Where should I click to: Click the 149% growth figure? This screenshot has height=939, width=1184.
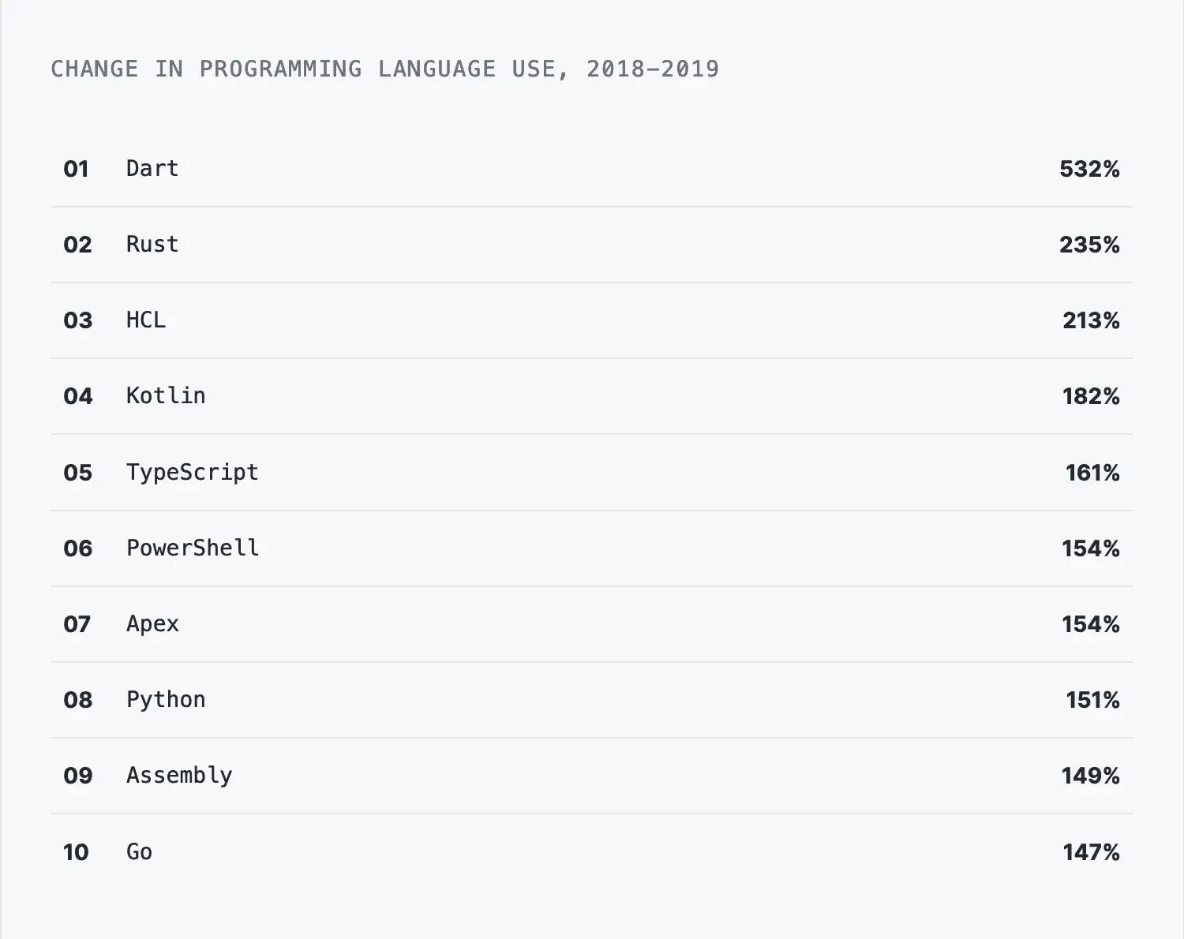pos(1091,776)
